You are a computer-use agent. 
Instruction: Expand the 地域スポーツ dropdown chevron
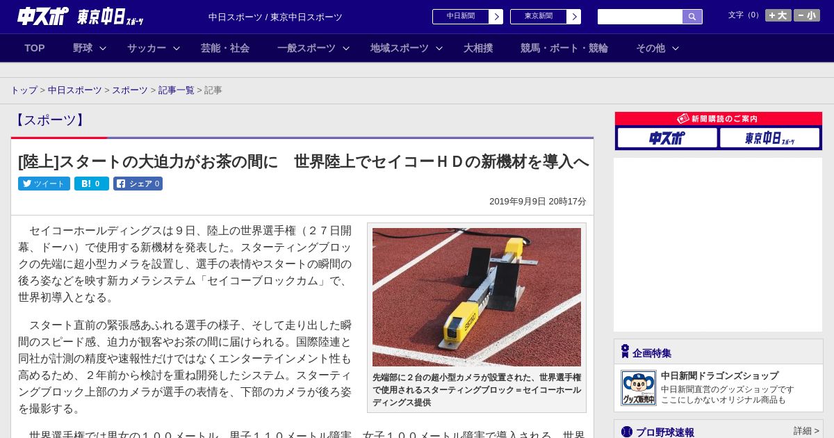439,48
